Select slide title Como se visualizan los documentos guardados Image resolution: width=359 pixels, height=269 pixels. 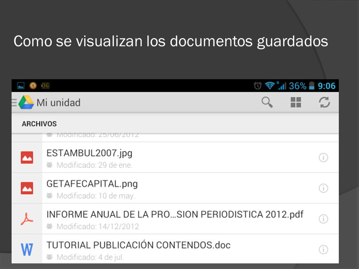coord(171,41)
